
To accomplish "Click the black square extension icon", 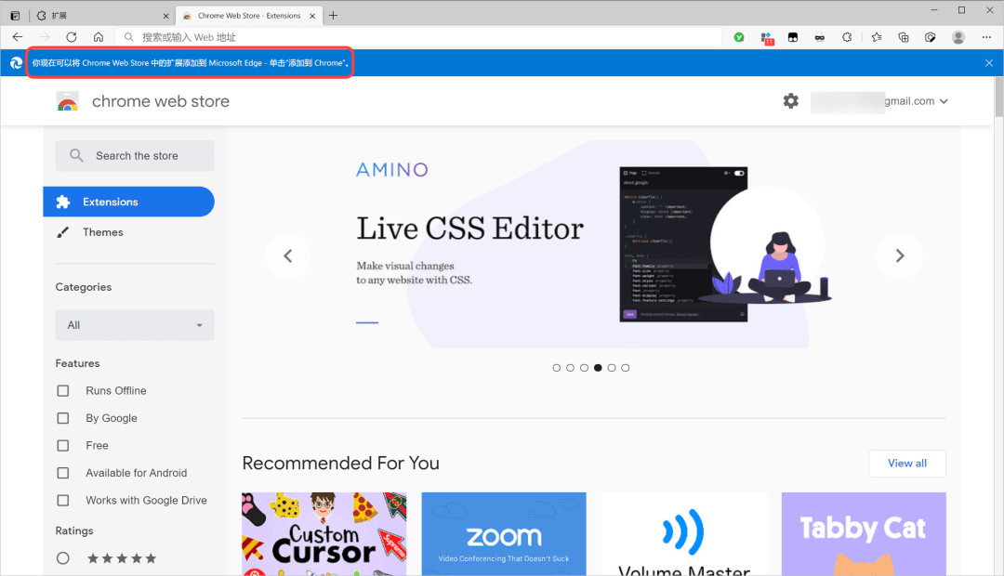I will pyautogui.click(x=793, y=37).
